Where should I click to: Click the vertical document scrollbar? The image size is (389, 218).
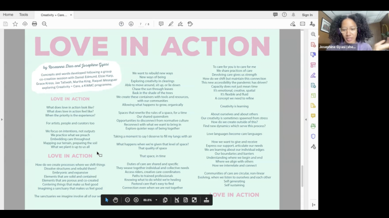tap(302, 172)
